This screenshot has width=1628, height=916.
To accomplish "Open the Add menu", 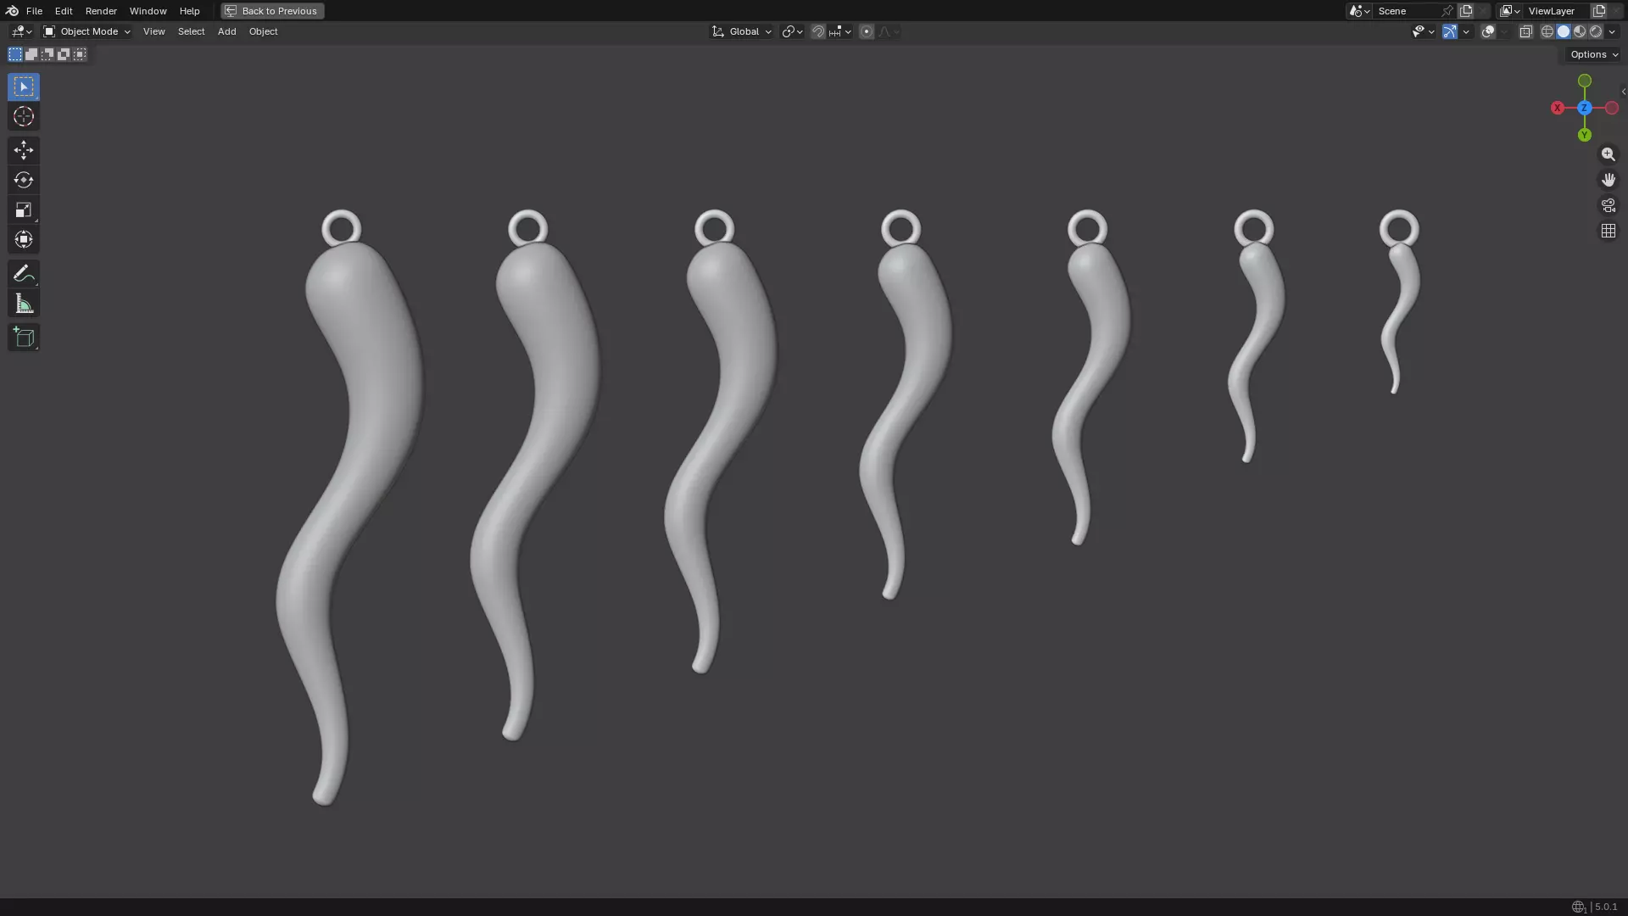I will [x=226, y=31].
